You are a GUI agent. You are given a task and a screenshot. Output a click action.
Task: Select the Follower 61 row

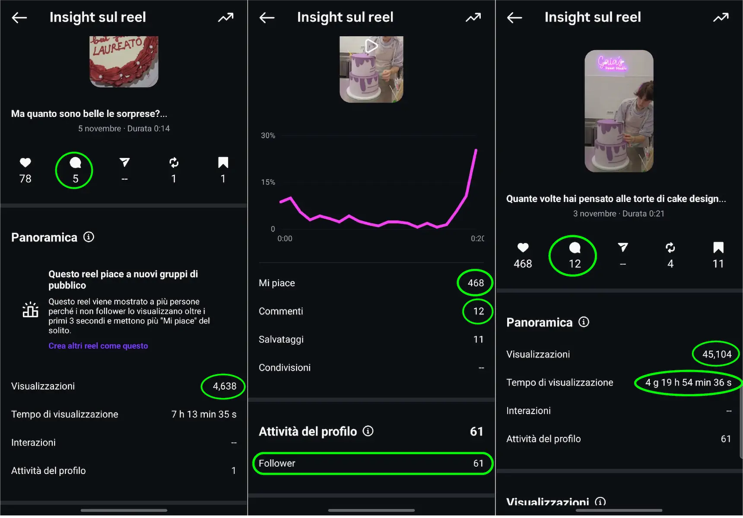tap(372, 463)
